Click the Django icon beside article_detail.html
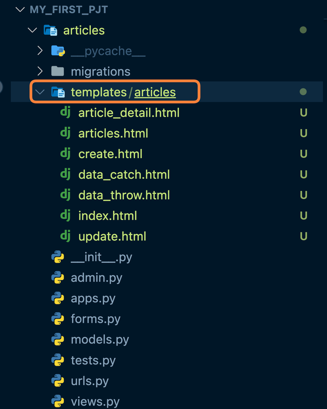The width and height of the screenshot is (327, 409). (65, 113)
